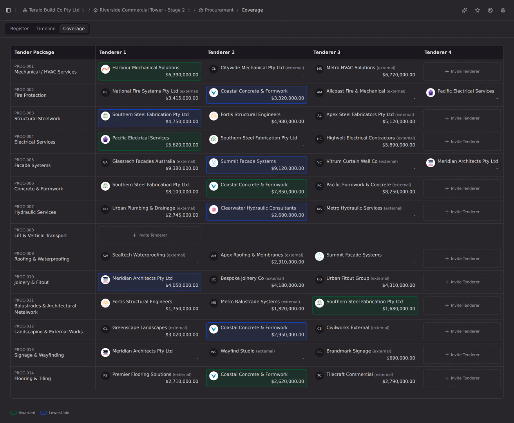Screen dimensions: 514x423
Task: Open the help lifebuoy icon
Action: tap(490, 10)
